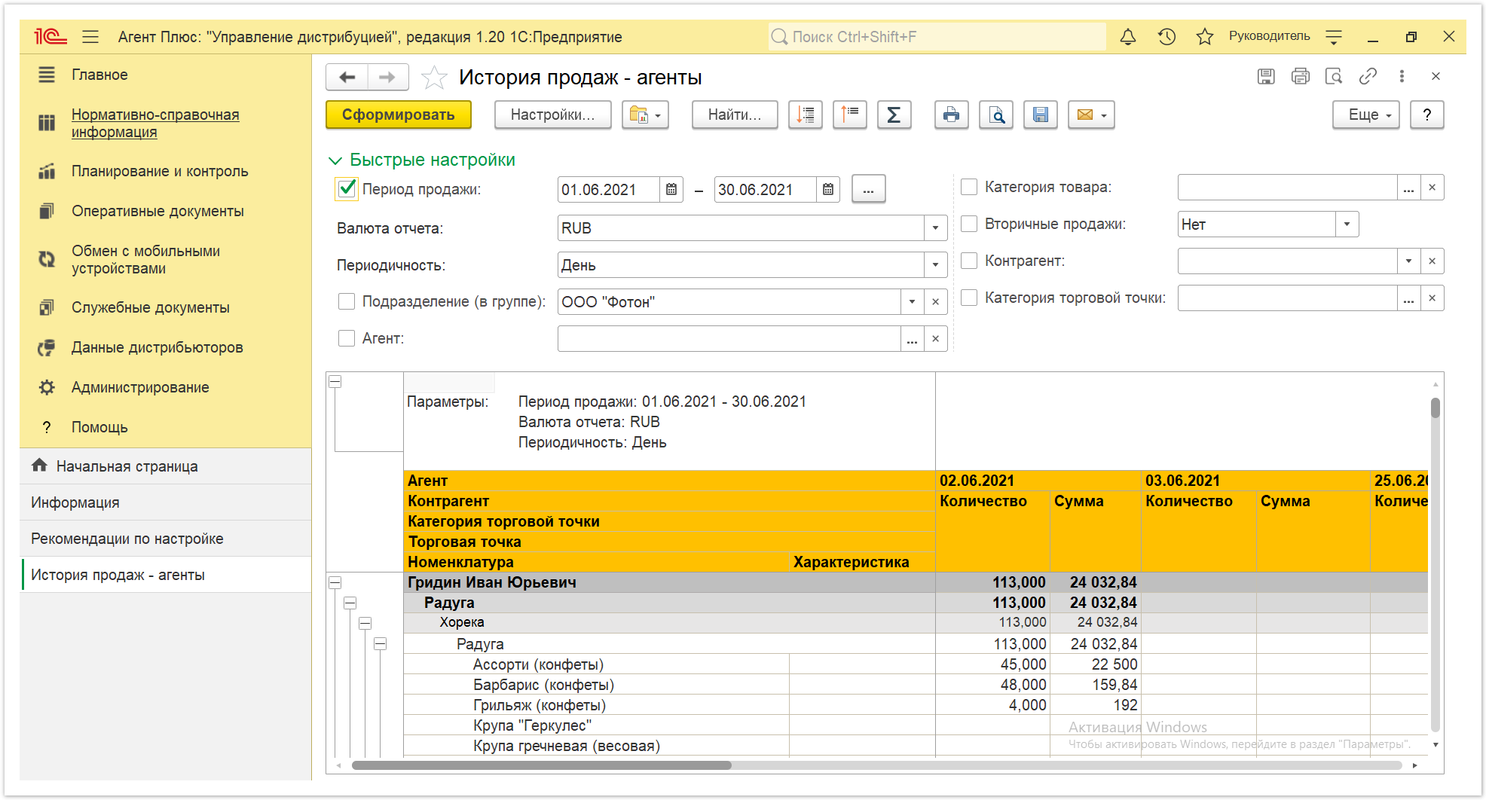This screenshot has height=800, width=1486.
Task: Choose period with the ellipsis button
Action: point(868,190)
